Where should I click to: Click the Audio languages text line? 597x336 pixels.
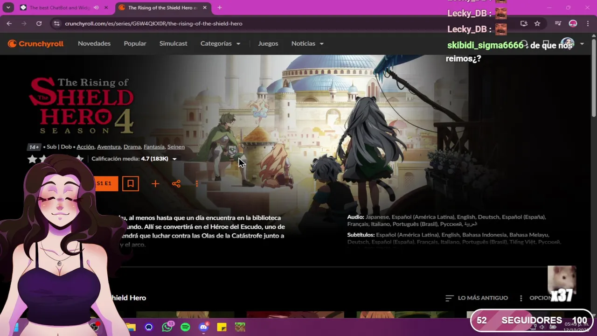coord(446,220)
